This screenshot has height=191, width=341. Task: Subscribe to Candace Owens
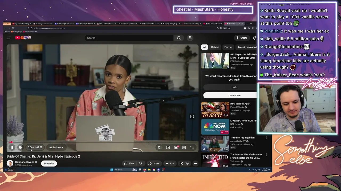[x=49, y=163]
